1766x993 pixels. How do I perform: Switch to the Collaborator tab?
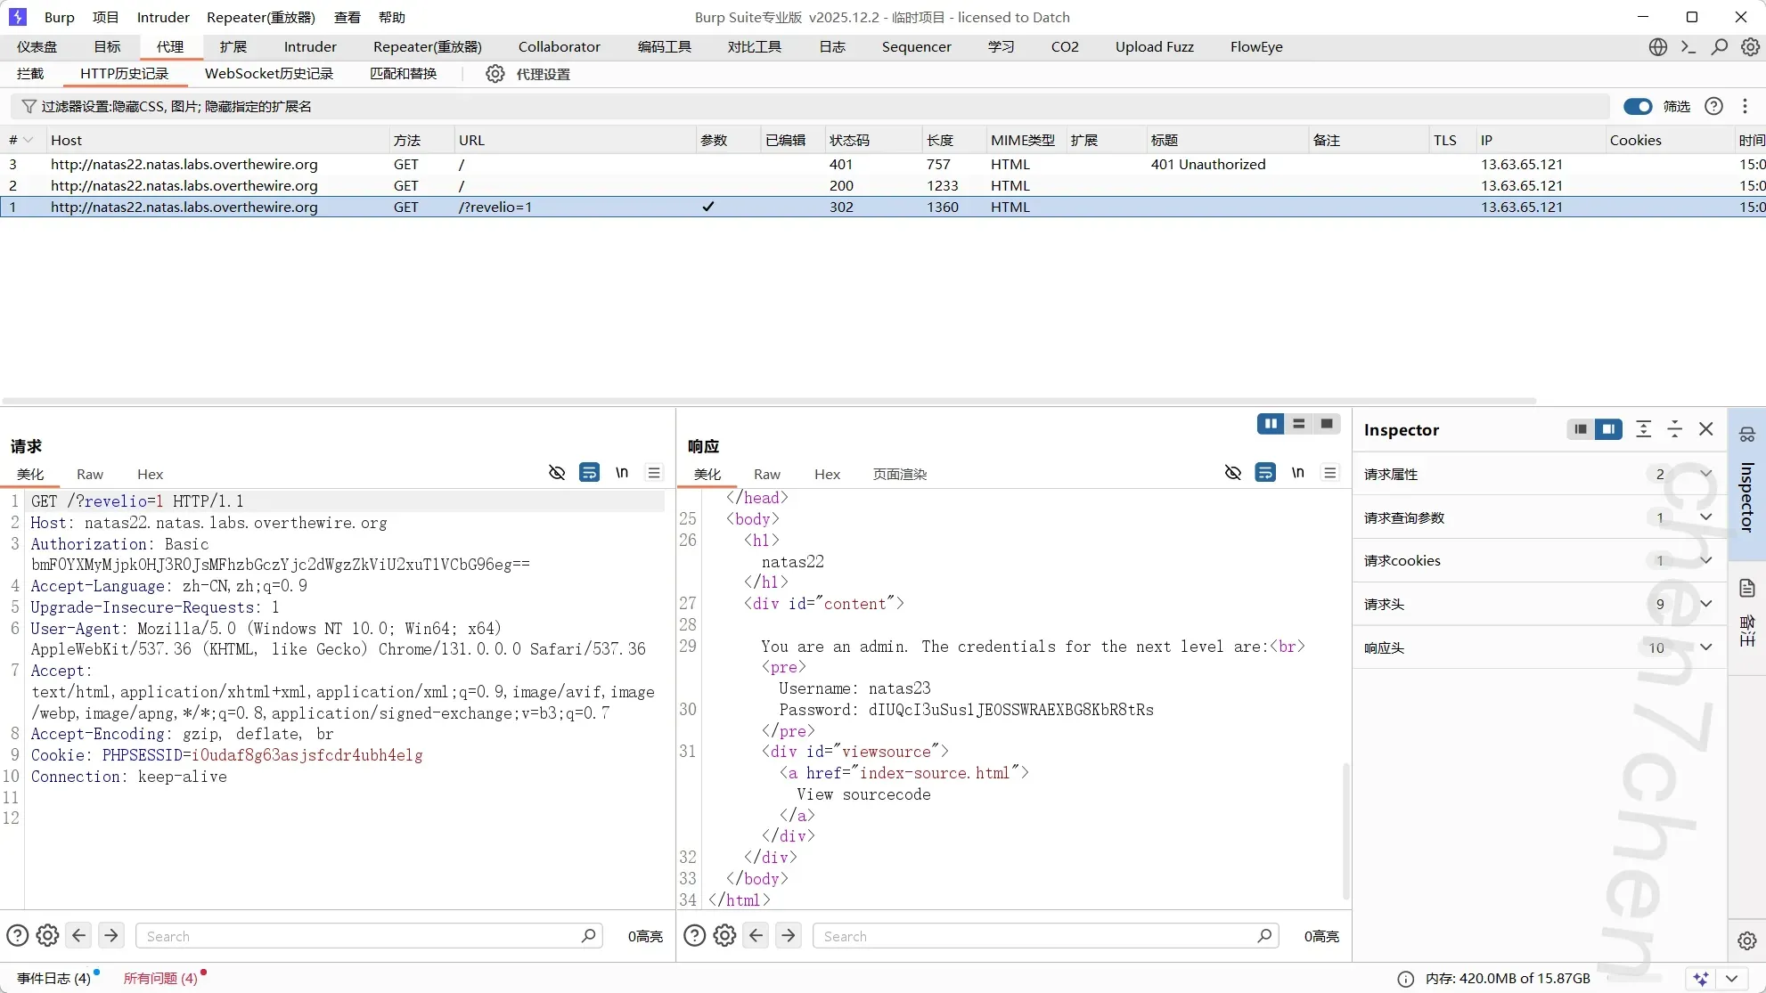560,47
